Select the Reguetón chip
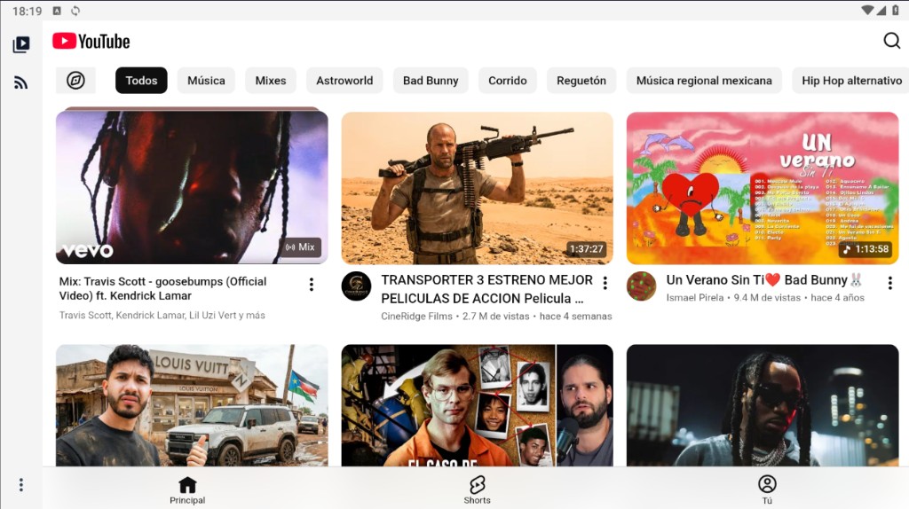The width and height of the screenshot is (909, 509). pos(581,81)
